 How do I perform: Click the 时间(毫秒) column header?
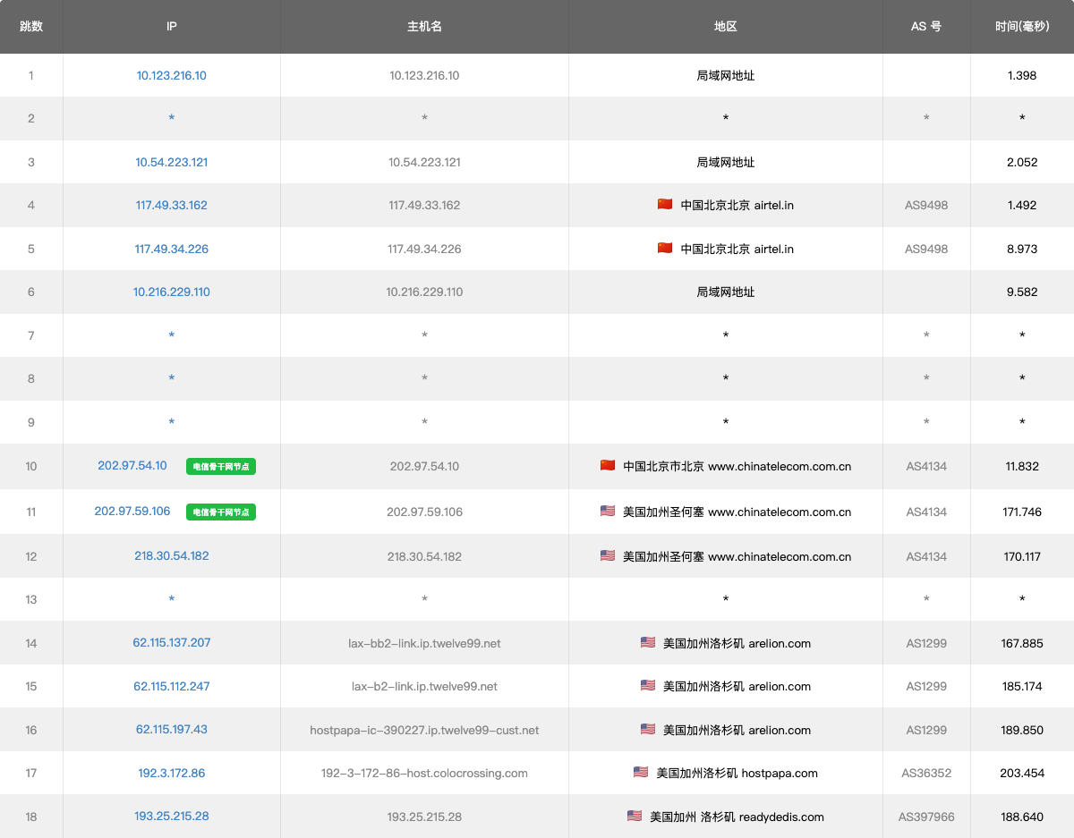1021,26
